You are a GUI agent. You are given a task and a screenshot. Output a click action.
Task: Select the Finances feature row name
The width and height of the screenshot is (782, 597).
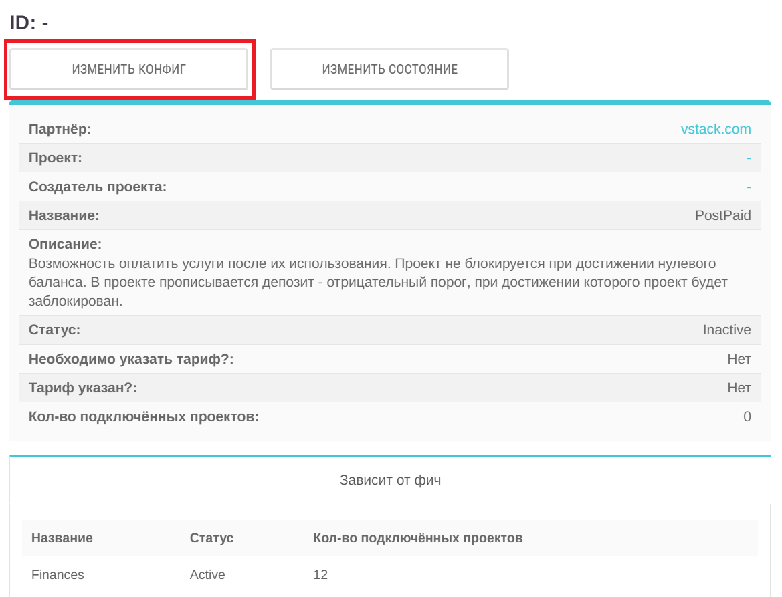tap(58, 574)
